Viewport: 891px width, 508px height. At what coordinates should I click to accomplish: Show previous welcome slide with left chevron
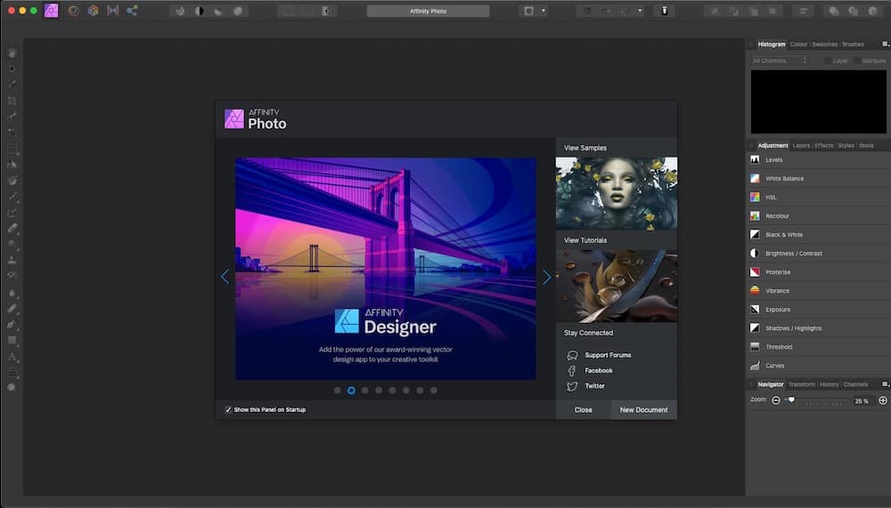click(x=225, y=277)
